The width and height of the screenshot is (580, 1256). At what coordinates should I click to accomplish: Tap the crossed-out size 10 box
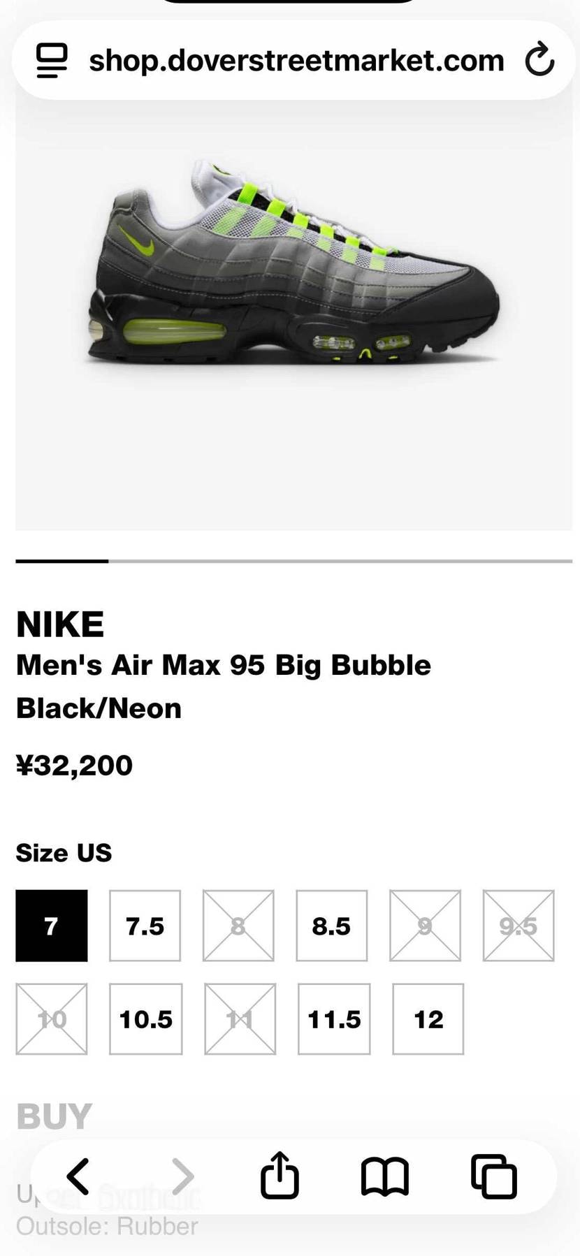point(52,1019)
